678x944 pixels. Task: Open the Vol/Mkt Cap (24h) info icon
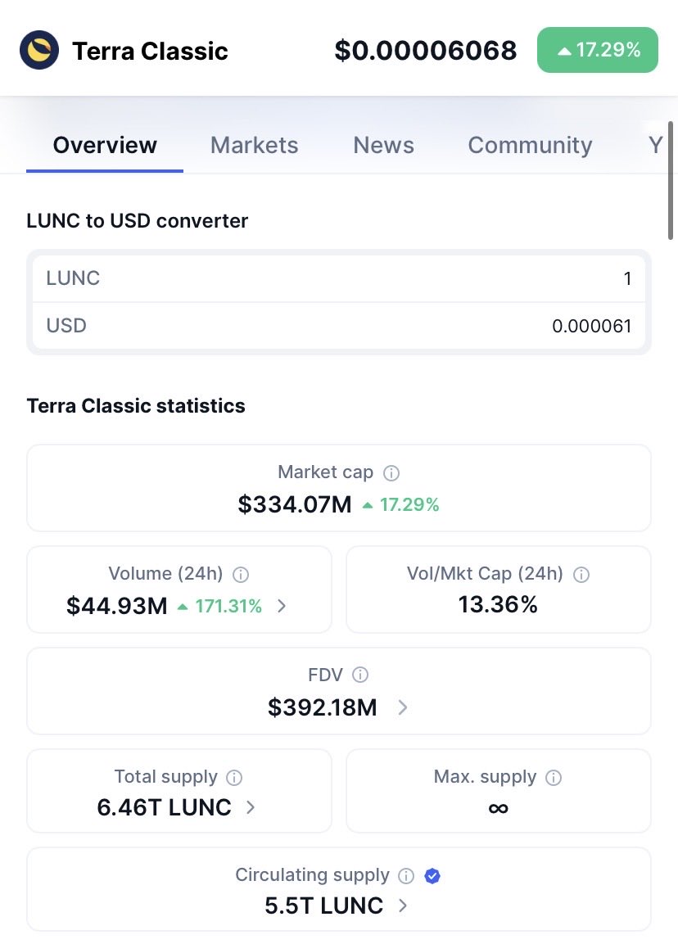(581, 574)
